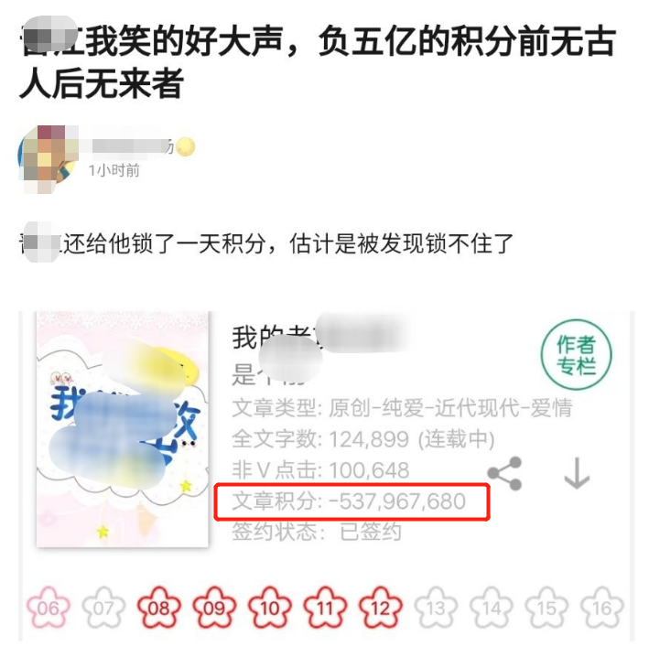The height and width of the screenshot is (657, 649).
Task: Select chapter flower 09
Action: pyautogui.click(x=214, y=608)
